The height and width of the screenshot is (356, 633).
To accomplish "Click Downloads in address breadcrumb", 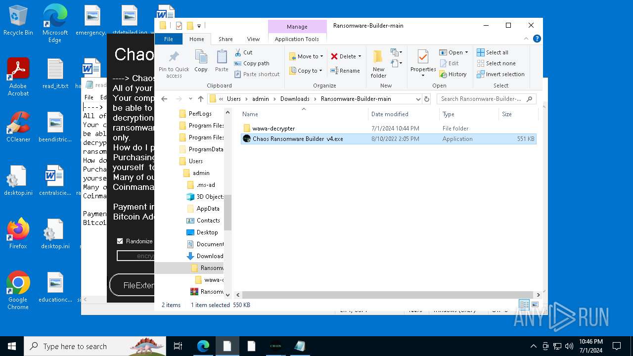I will 295,99.
